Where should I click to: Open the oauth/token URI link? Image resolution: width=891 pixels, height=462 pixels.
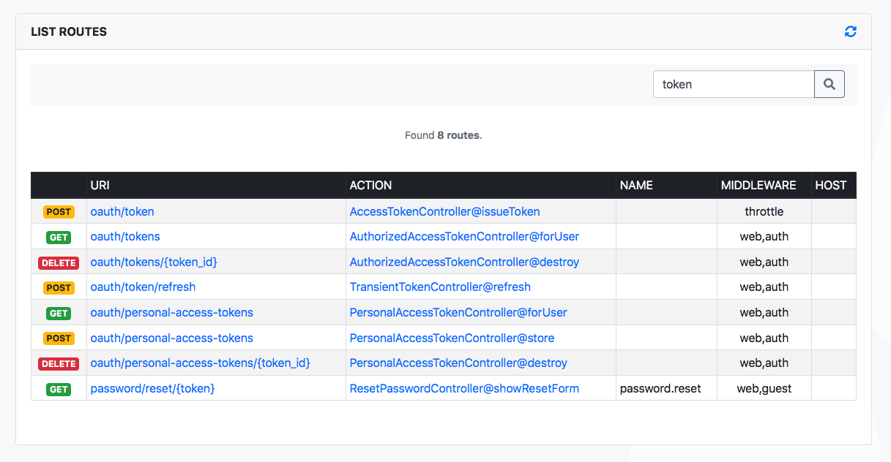point(122,211)
